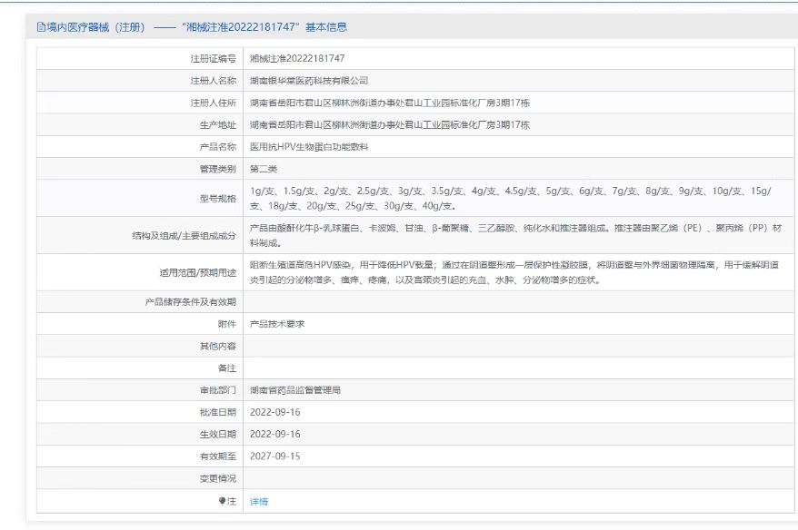Click the 注册人名称 label
Image resolution: width=798 pixels, height=530 pixels.
click(214, 81)
